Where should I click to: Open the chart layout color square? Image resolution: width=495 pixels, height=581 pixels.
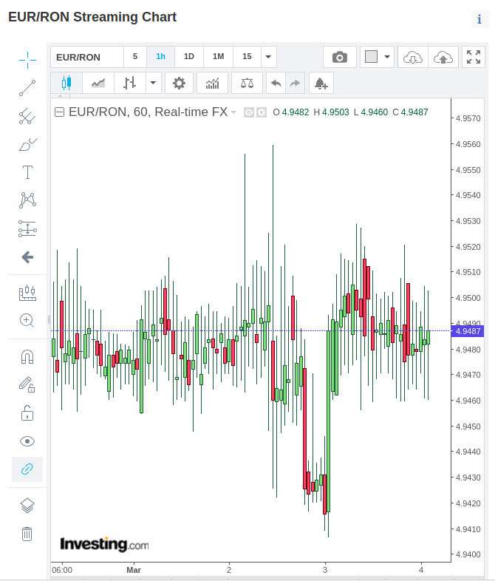tap(371, 57)
